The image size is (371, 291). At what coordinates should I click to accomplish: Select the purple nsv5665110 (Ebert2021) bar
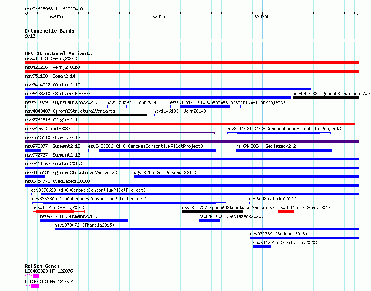tap(192, 142)
